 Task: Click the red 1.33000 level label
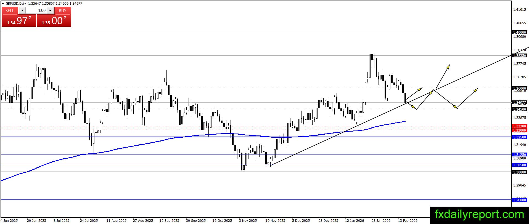pyautogui.click(x=519, y=130)
